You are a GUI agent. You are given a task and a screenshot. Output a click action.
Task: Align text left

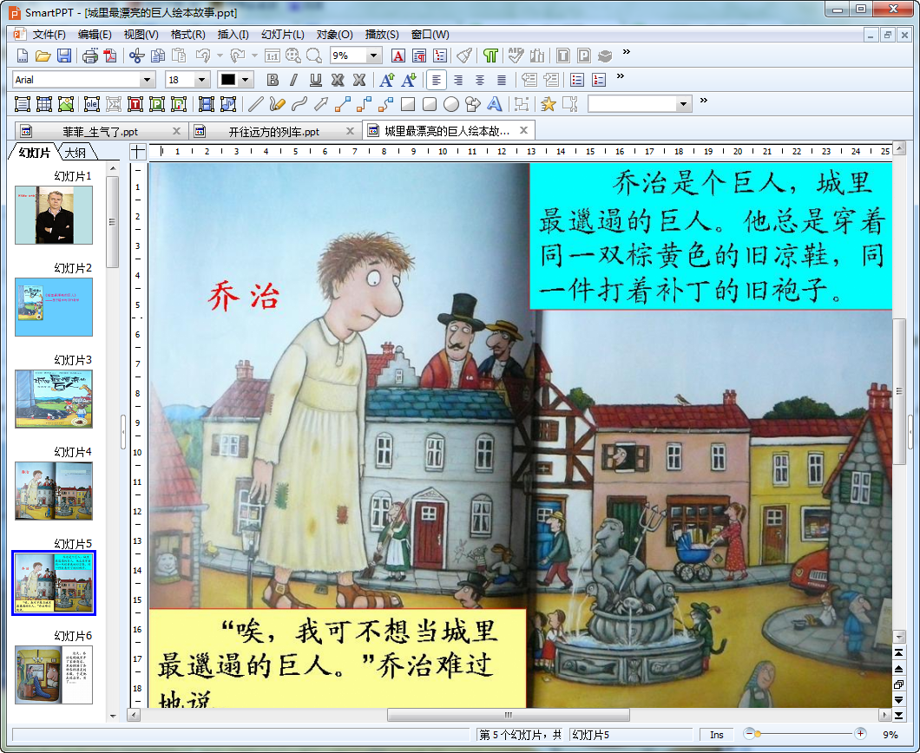coord(437,80)
